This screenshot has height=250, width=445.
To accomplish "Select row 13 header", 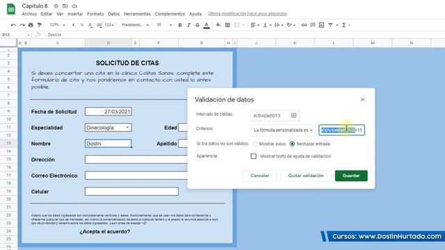I will tap(8, 144).
